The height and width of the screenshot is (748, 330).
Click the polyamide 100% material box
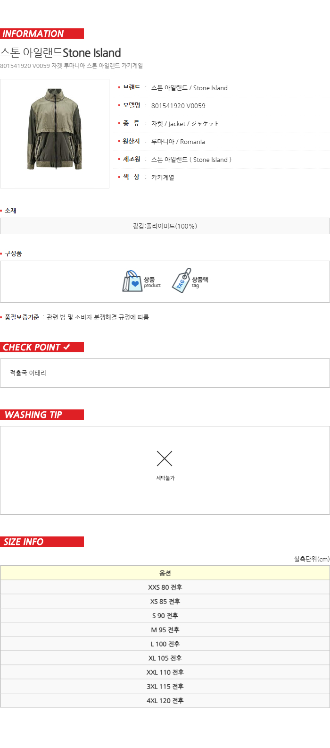click(x=165, y=226)
